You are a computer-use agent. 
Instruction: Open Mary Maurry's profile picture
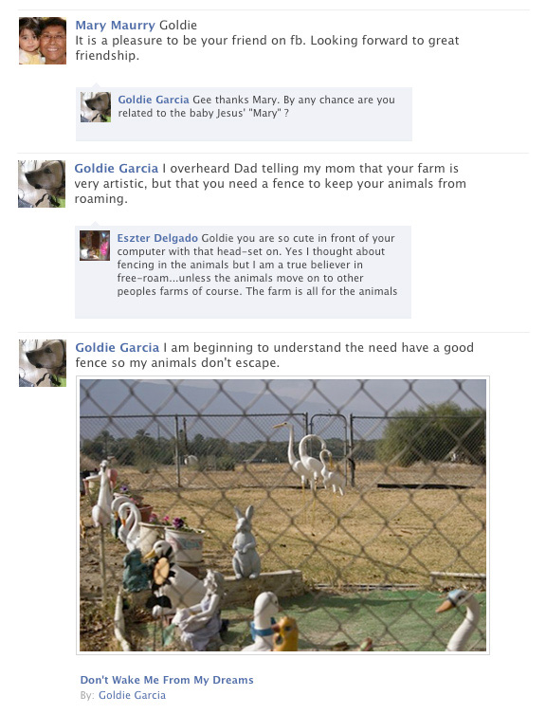[x=43, y=41]
